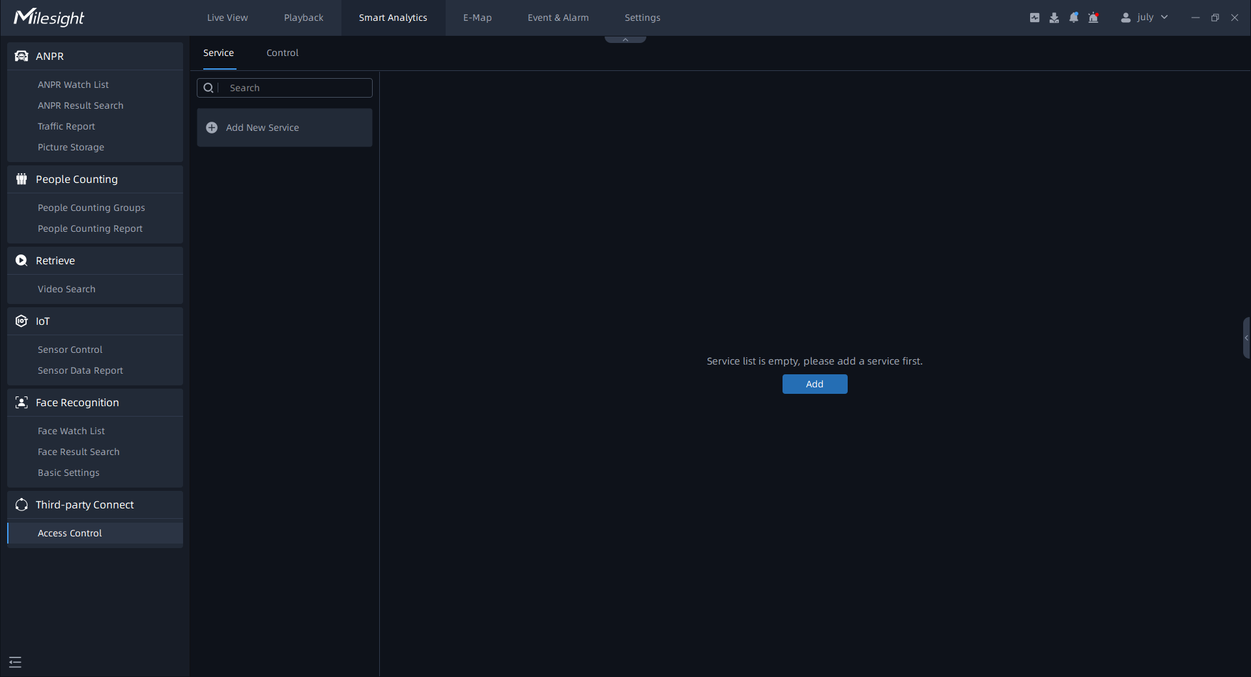
Task: Click Add New Service
Action: click(x=263, y=128)
